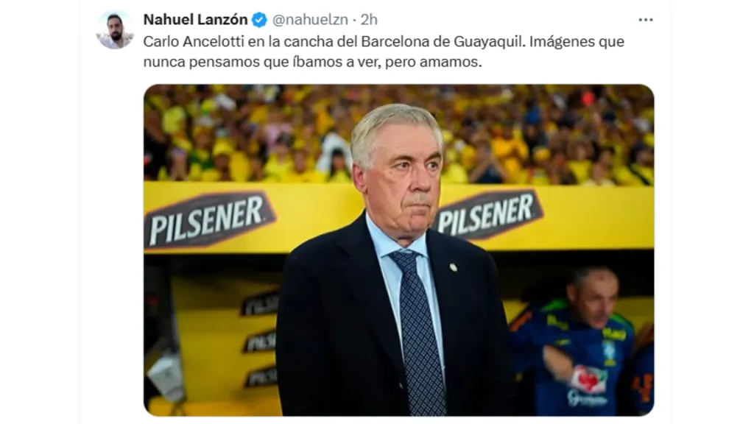Open Nahuel Lanzón's profile avatar
Screen dimensions: 754x424
pyautogui.click(x=114, y=30)
